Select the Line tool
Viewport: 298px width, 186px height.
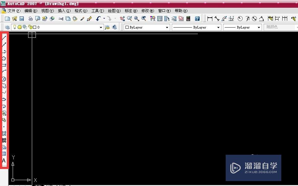tap(4, 37)
